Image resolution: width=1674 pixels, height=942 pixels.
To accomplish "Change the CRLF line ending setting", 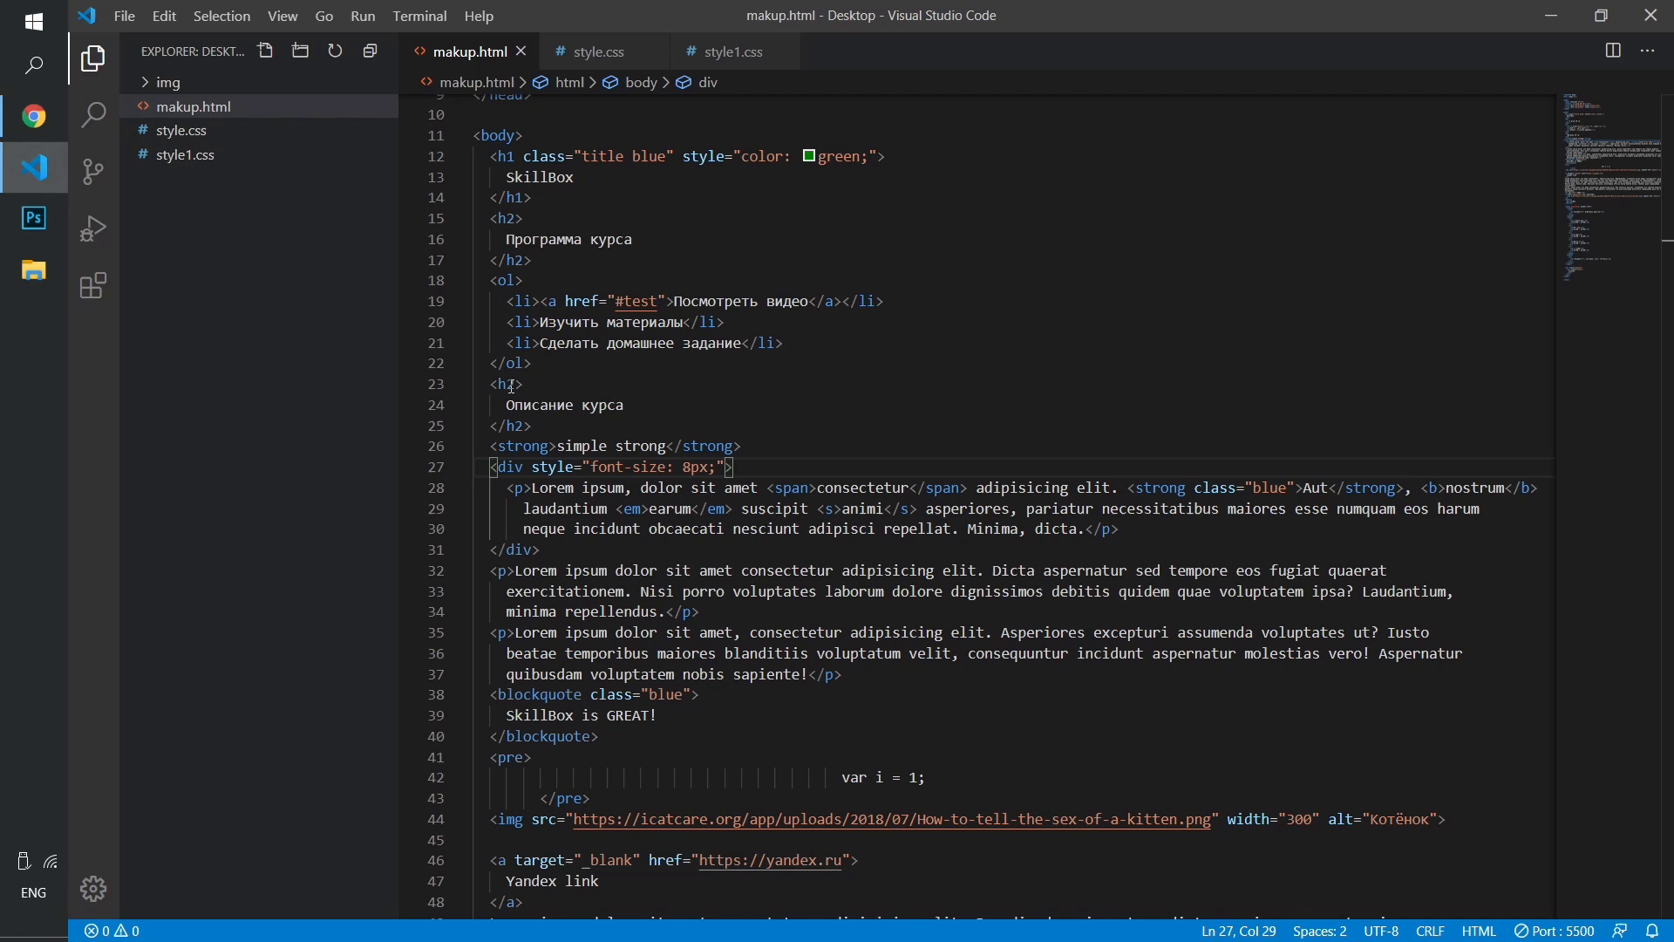I will click(x=1430, y=932).
